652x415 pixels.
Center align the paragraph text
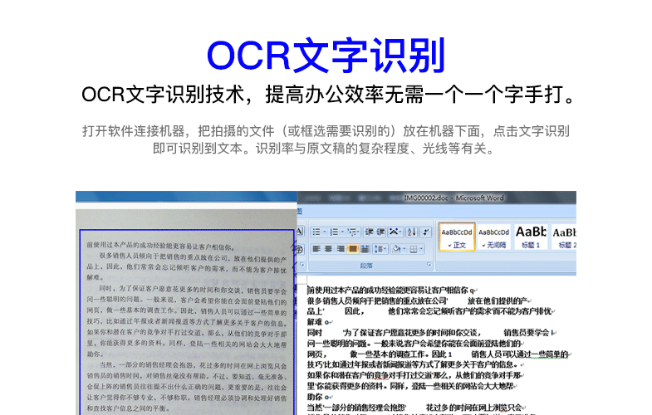[328, 249]
